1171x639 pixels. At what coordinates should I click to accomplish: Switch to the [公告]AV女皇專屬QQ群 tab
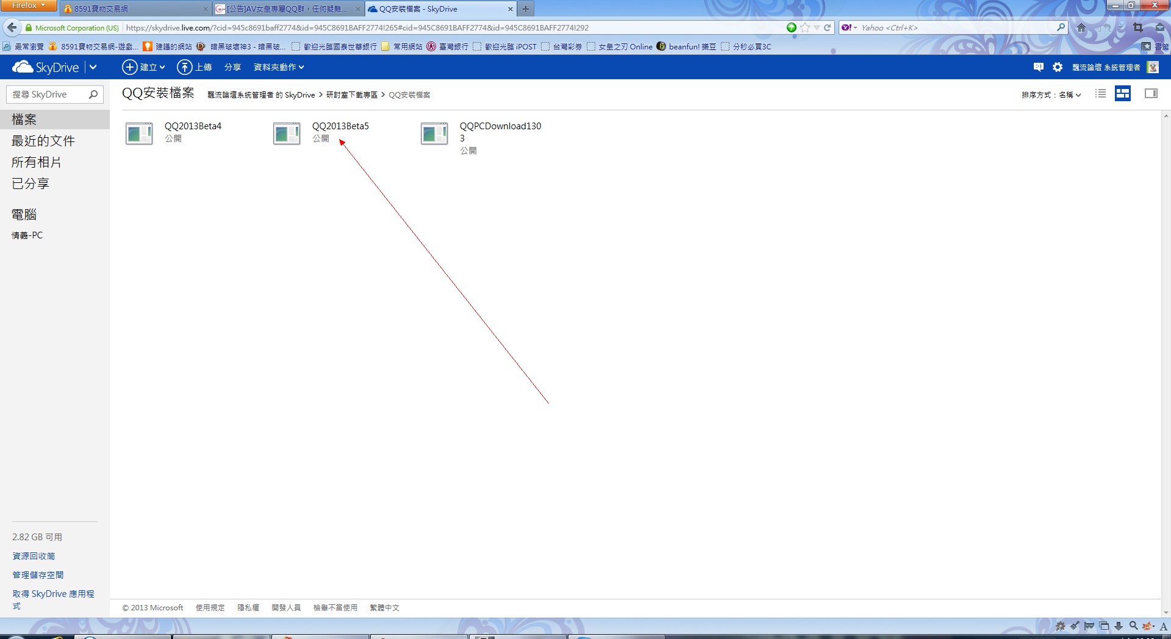[x=288, y=9]
